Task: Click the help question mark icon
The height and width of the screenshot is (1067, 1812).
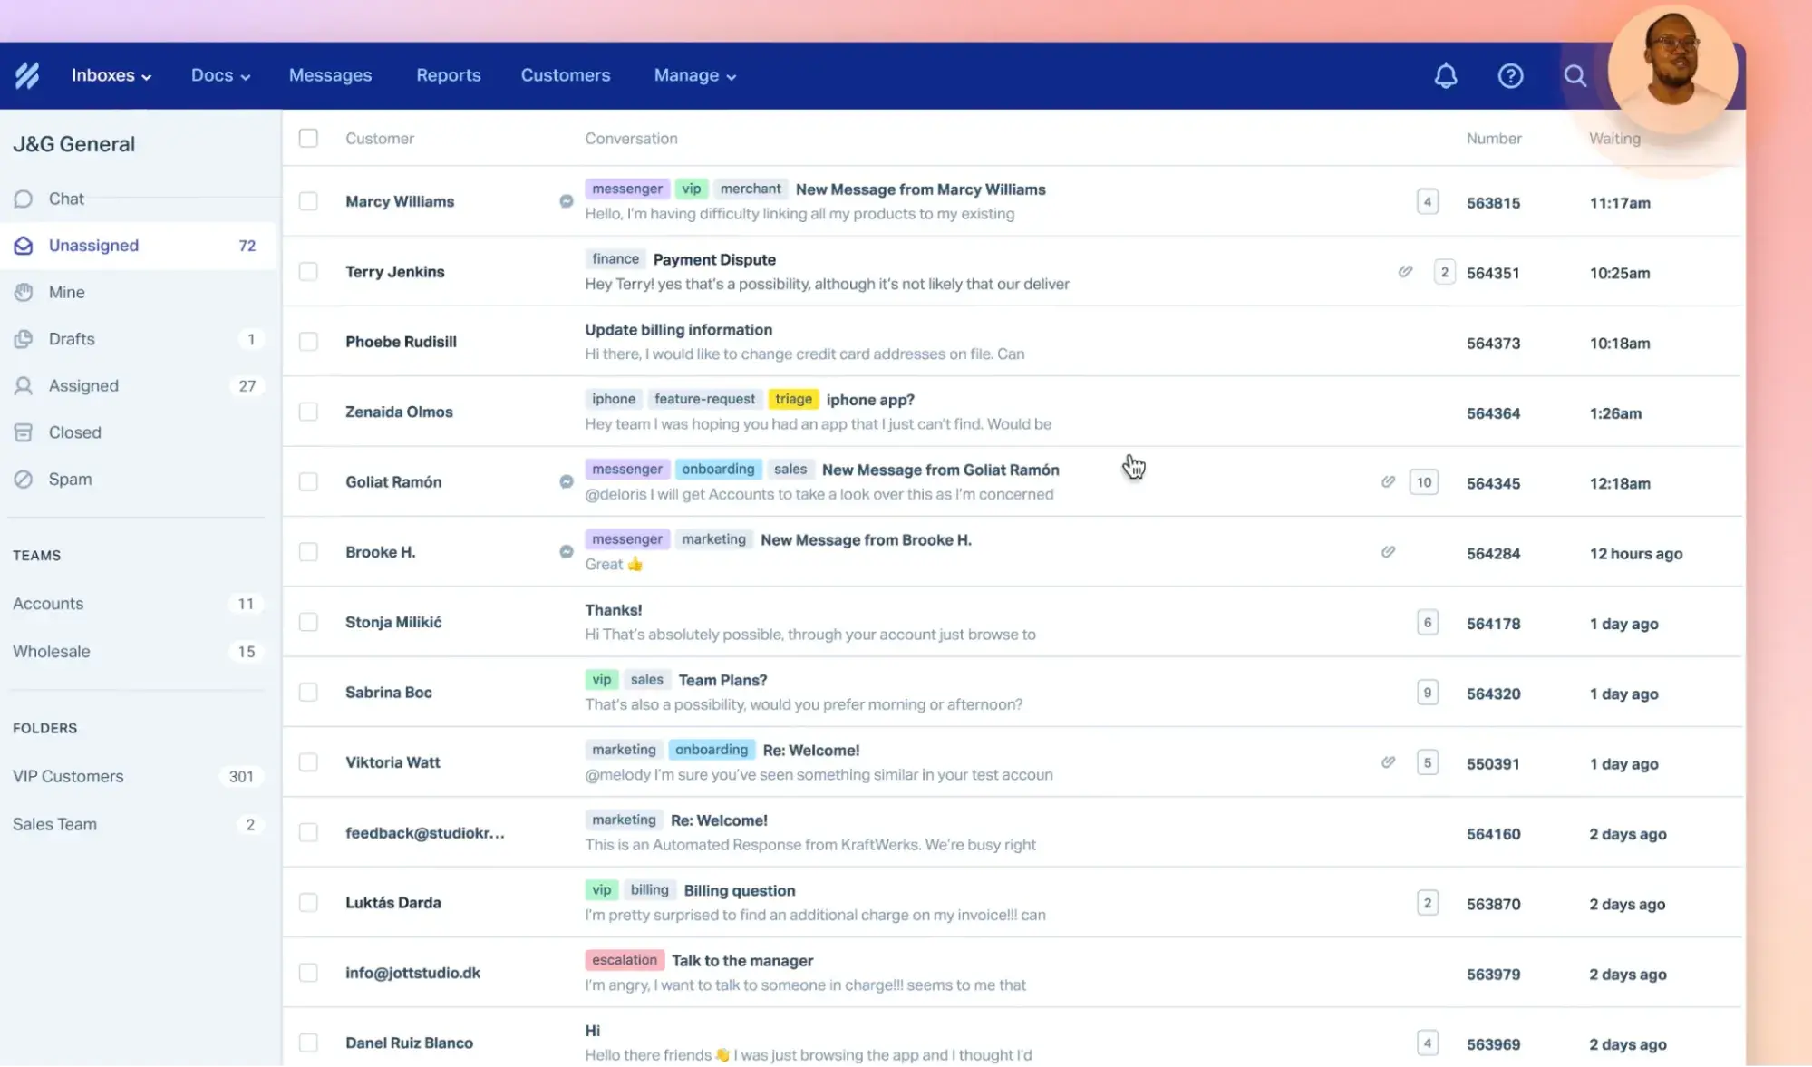Action: point(1510,75)
